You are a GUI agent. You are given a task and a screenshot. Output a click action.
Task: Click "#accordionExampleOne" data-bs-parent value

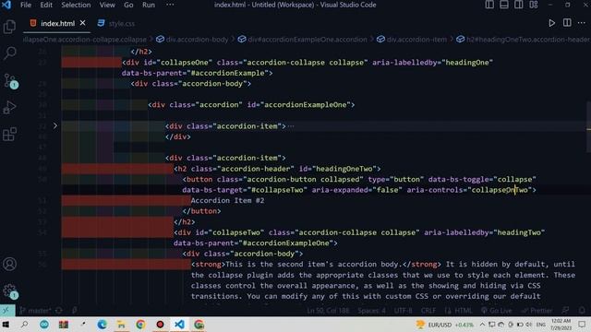pos(286,243)
